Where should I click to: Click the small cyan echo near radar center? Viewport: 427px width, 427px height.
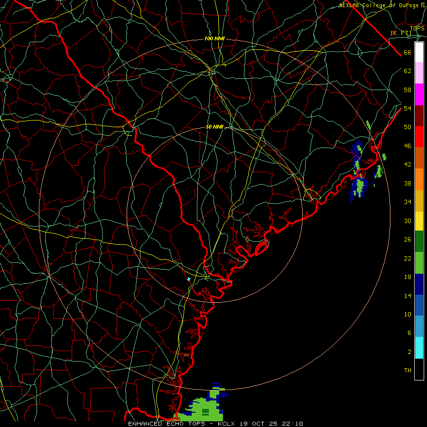click(189, 279)
